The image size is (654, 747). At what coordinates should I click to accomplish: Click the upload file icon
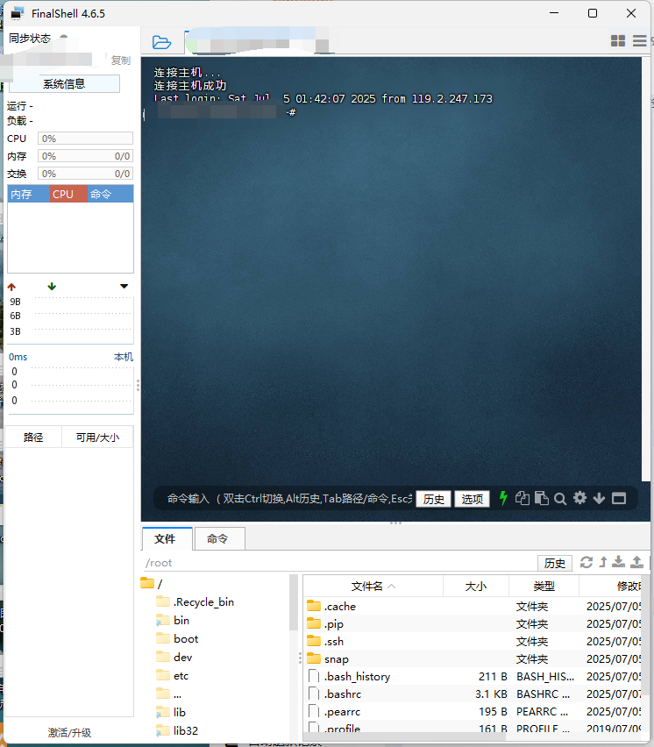636,562
